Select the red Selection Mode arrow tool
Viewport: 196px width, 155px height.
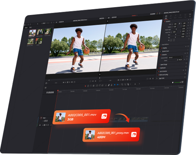coord(86,86)
